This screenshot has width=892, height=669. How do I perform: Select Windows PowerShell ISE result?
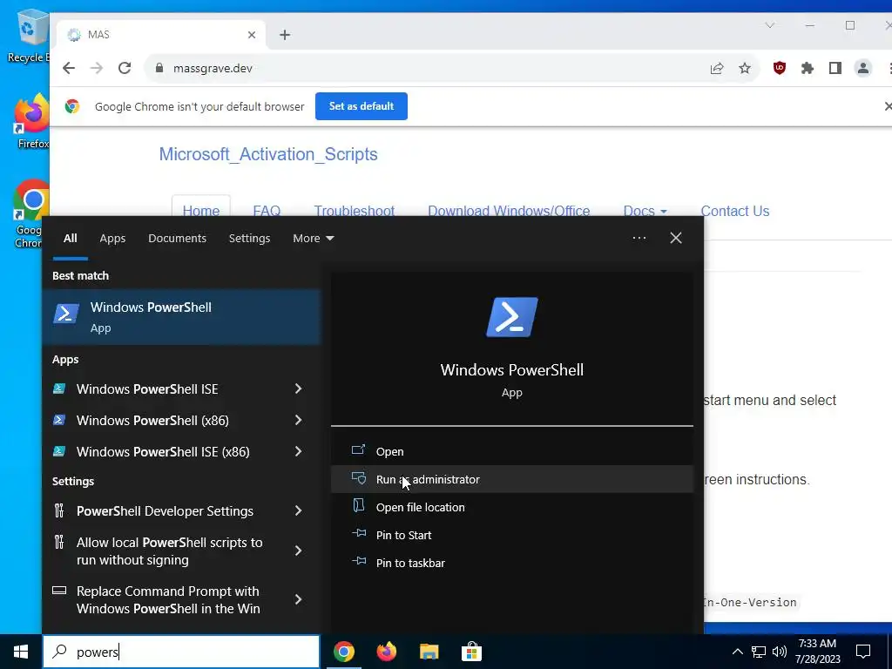coord(146,389)
